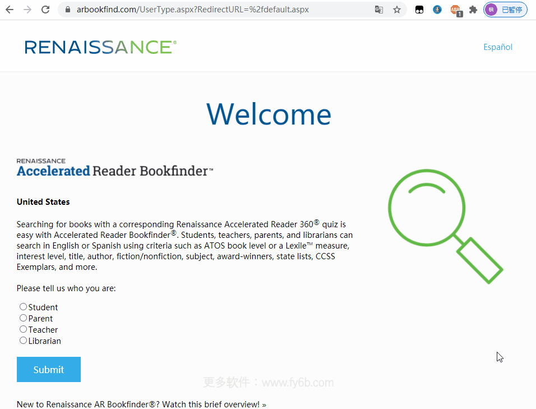Select the Parent radio option

point(23,318)
